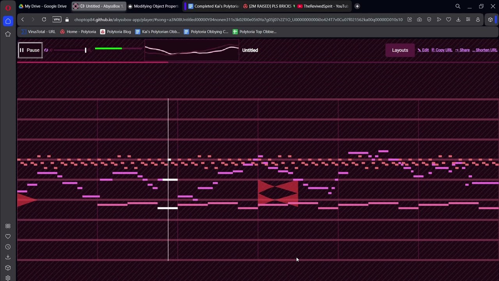This screenshot has height=281, width=499.
Task: Open sidebar extensions cube icon
Action: pos(8,268)
